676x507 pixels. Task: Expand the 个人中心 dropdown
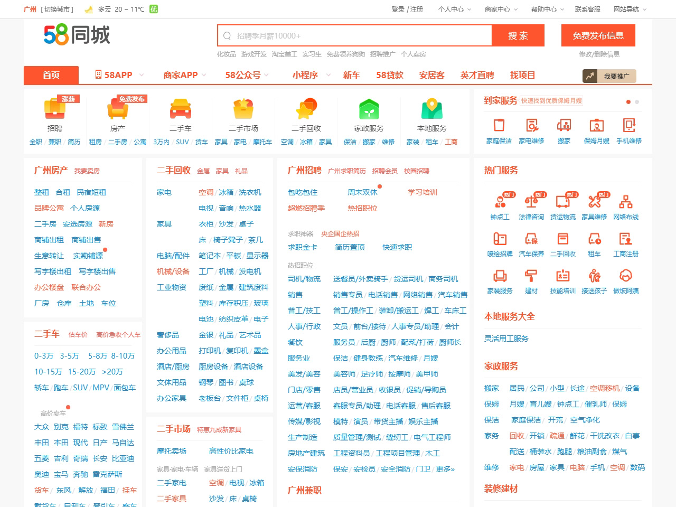coord(454,10)
